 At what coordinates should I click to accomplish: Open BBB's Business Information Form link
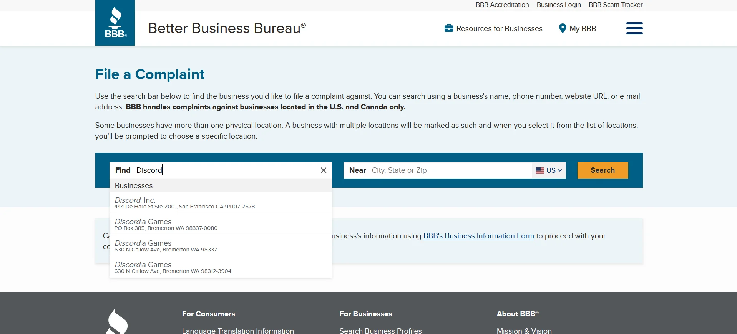click(x=478, y=236)
